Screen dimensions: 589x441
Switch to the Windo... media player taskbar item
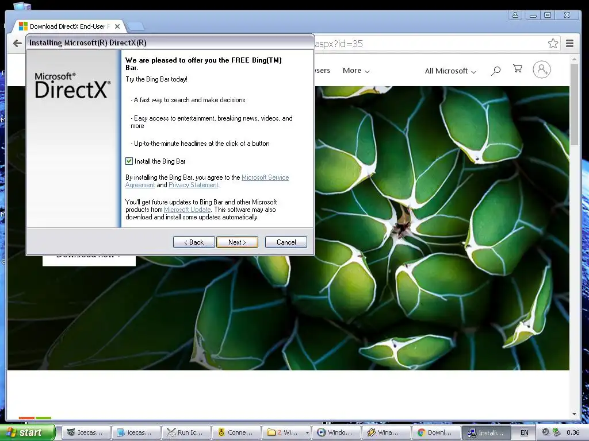click(x=336, y=432)
